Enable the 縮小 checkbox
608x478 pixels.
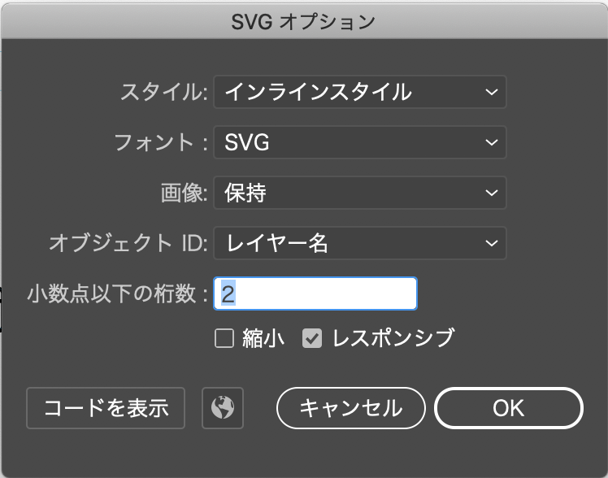(224, 338)
